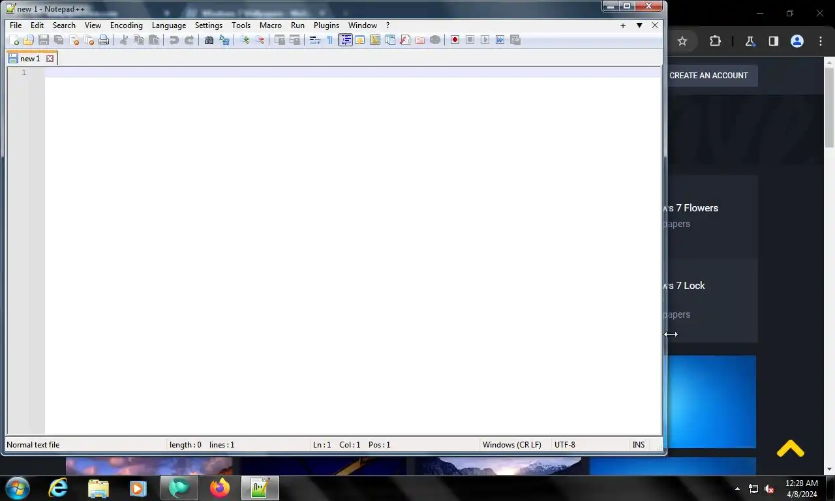Screen dimensions: 835x501
Task: Open the Windows 7 Flowers link in browser
Action: click(691, 208)
